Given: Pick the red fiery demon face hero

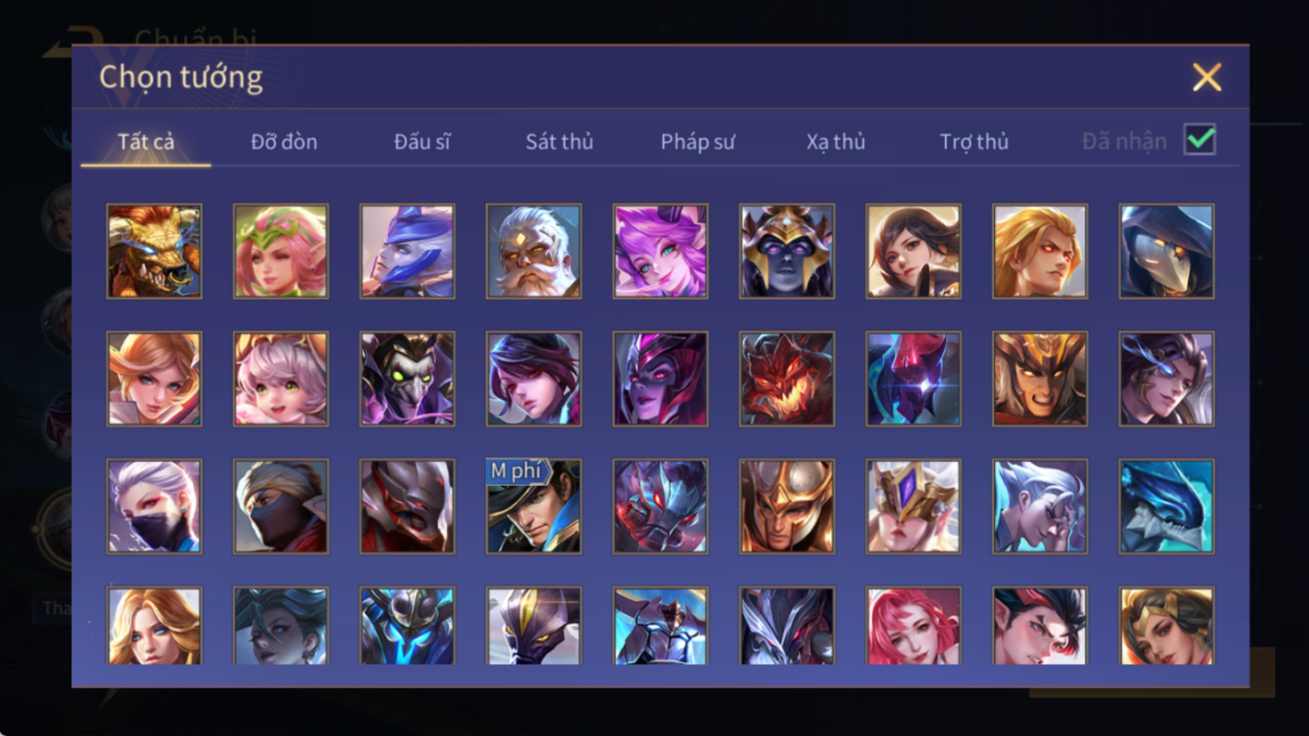Looking at the screenshot, I should [787, 379].
